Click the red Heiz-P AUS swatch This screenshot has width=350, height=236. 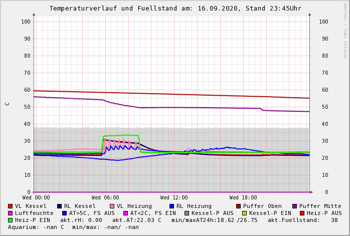click(301, 213)
